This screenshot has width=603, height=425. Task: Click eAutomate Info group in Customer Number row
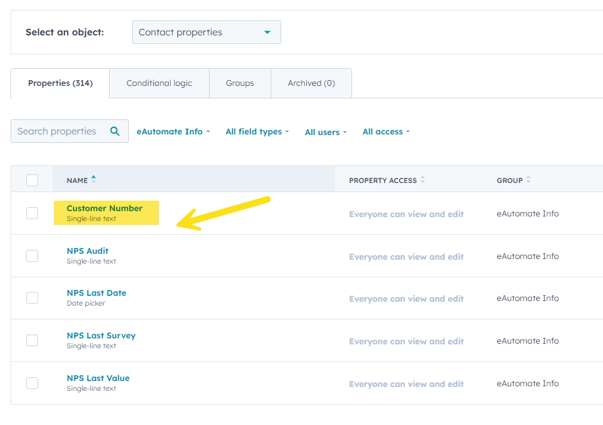pos(527,213)
